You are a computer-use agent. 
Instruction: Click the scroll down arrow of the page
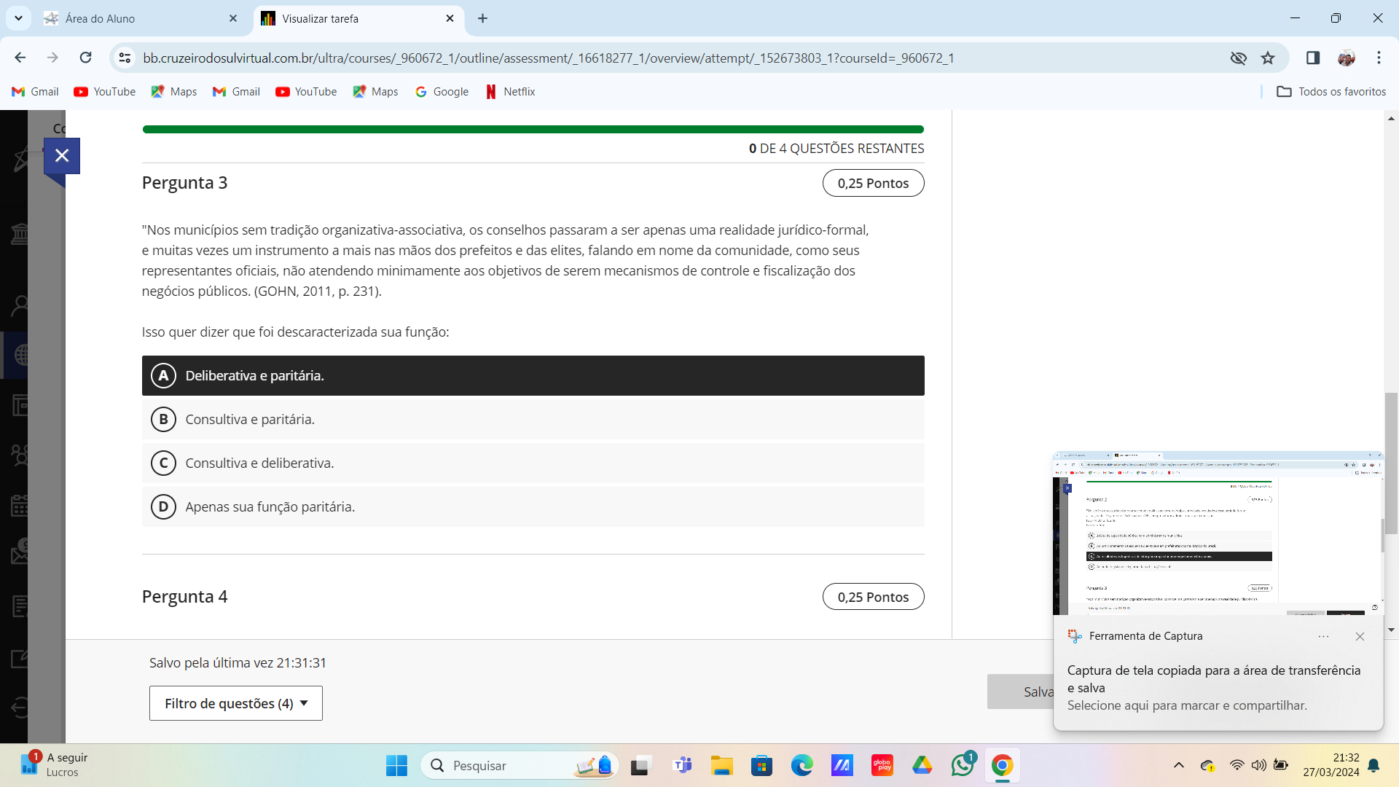[1391, 630]
